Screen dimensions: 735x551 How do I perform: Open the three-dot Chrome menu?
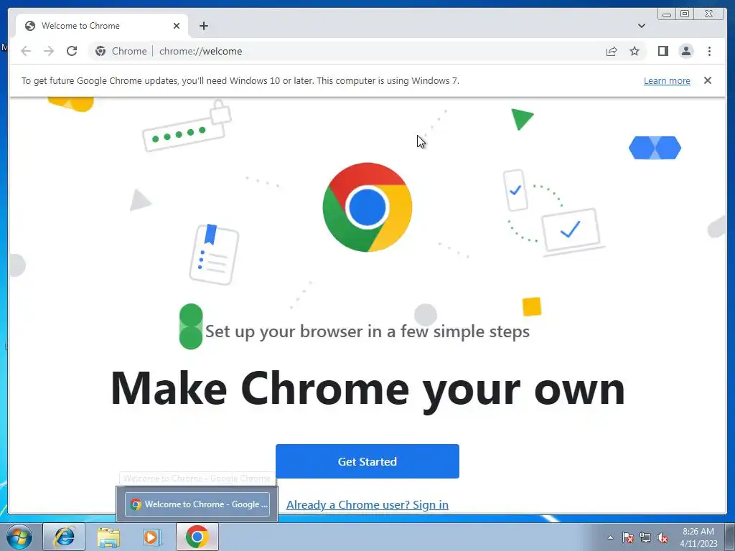(x=709, y=51)
